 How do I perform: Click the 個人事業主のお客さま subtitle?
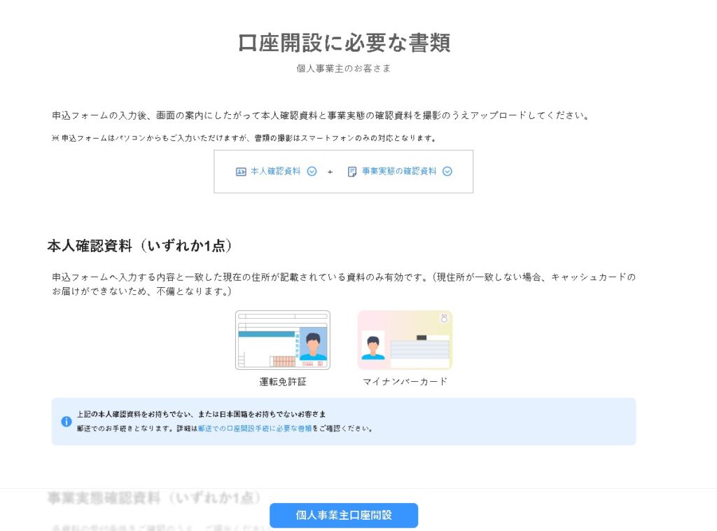pyautogui.click(x=344, y=69)
